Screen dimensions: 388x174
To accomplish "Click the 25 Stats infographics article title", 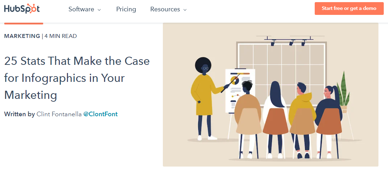I will coord(77,78).
